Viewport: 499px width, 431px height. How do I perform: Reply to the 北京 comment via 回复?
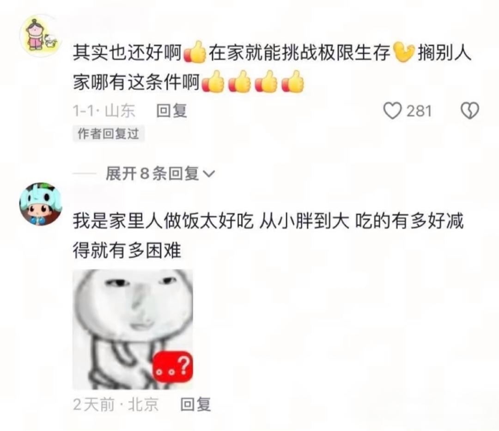coord(195,405)
